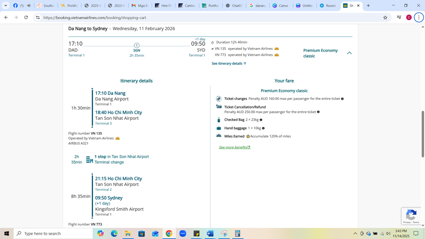Click the Miles Earned lotus icon
Viewport: 425px width, 239px height.
[219, 136]
